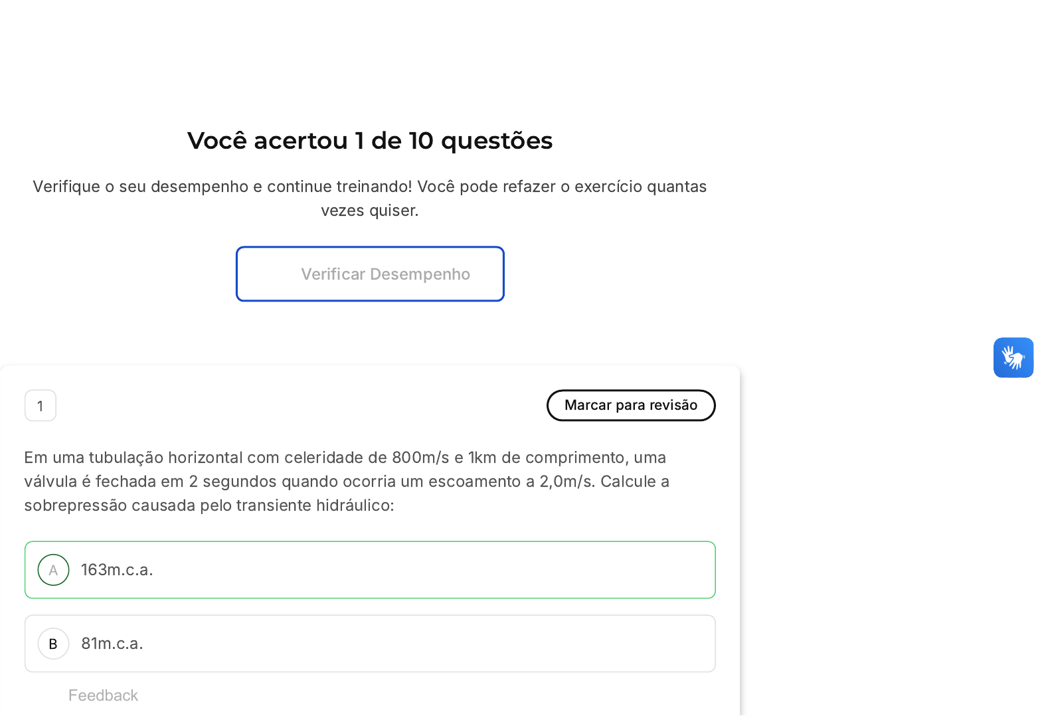
Task: Click the 'Você acertou 1 de 10 questões' heading
Action: coord(370,141)
